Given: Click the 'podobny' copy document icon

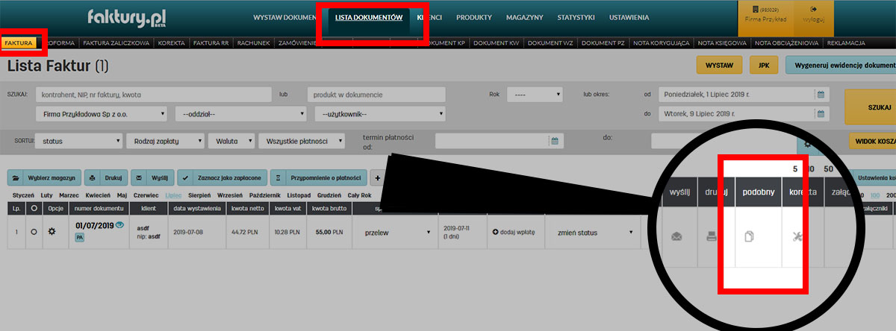Looking at the screenshot, I should click(750, 236).
